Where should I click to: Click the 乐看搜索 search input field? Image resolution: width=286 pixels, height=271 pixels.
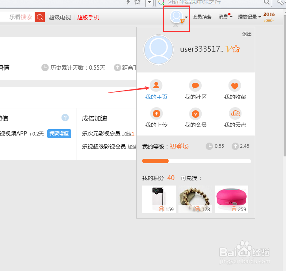pyautogui.click(x=17, y=17)
